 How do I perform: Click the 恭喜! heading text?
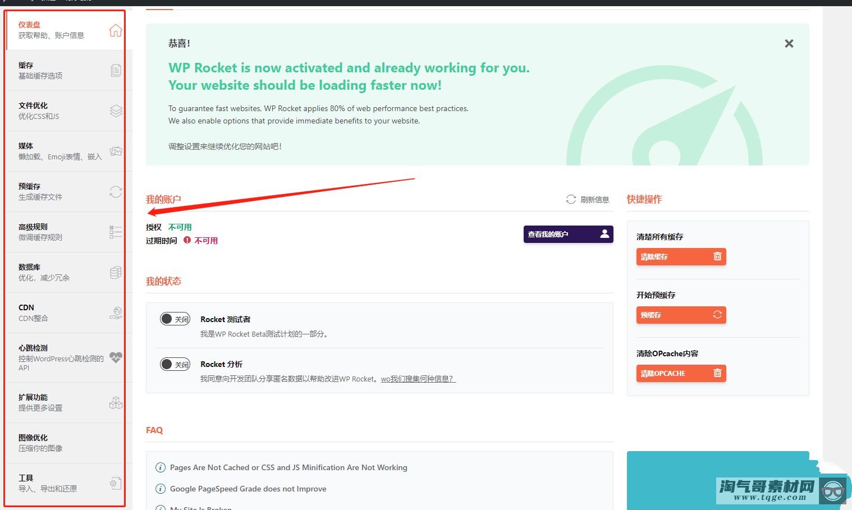click(180, 43)
